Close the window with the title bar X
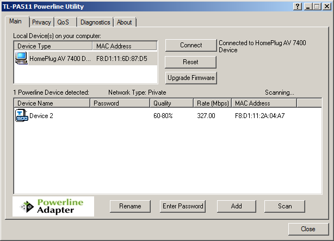The image size is (334, 241). (x=327, y=7)
